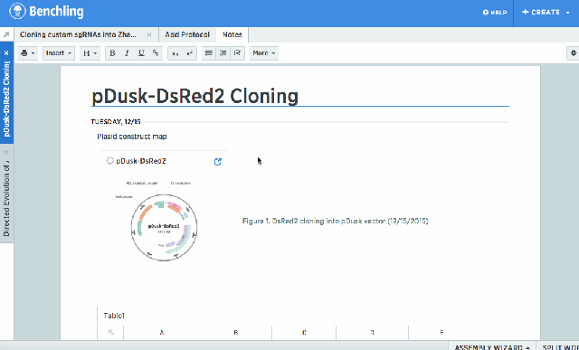Image resolution: width=579 pixels, height=350 pixels.
Task: Click the Figure 1 caption text
Action: pos(335,221)
